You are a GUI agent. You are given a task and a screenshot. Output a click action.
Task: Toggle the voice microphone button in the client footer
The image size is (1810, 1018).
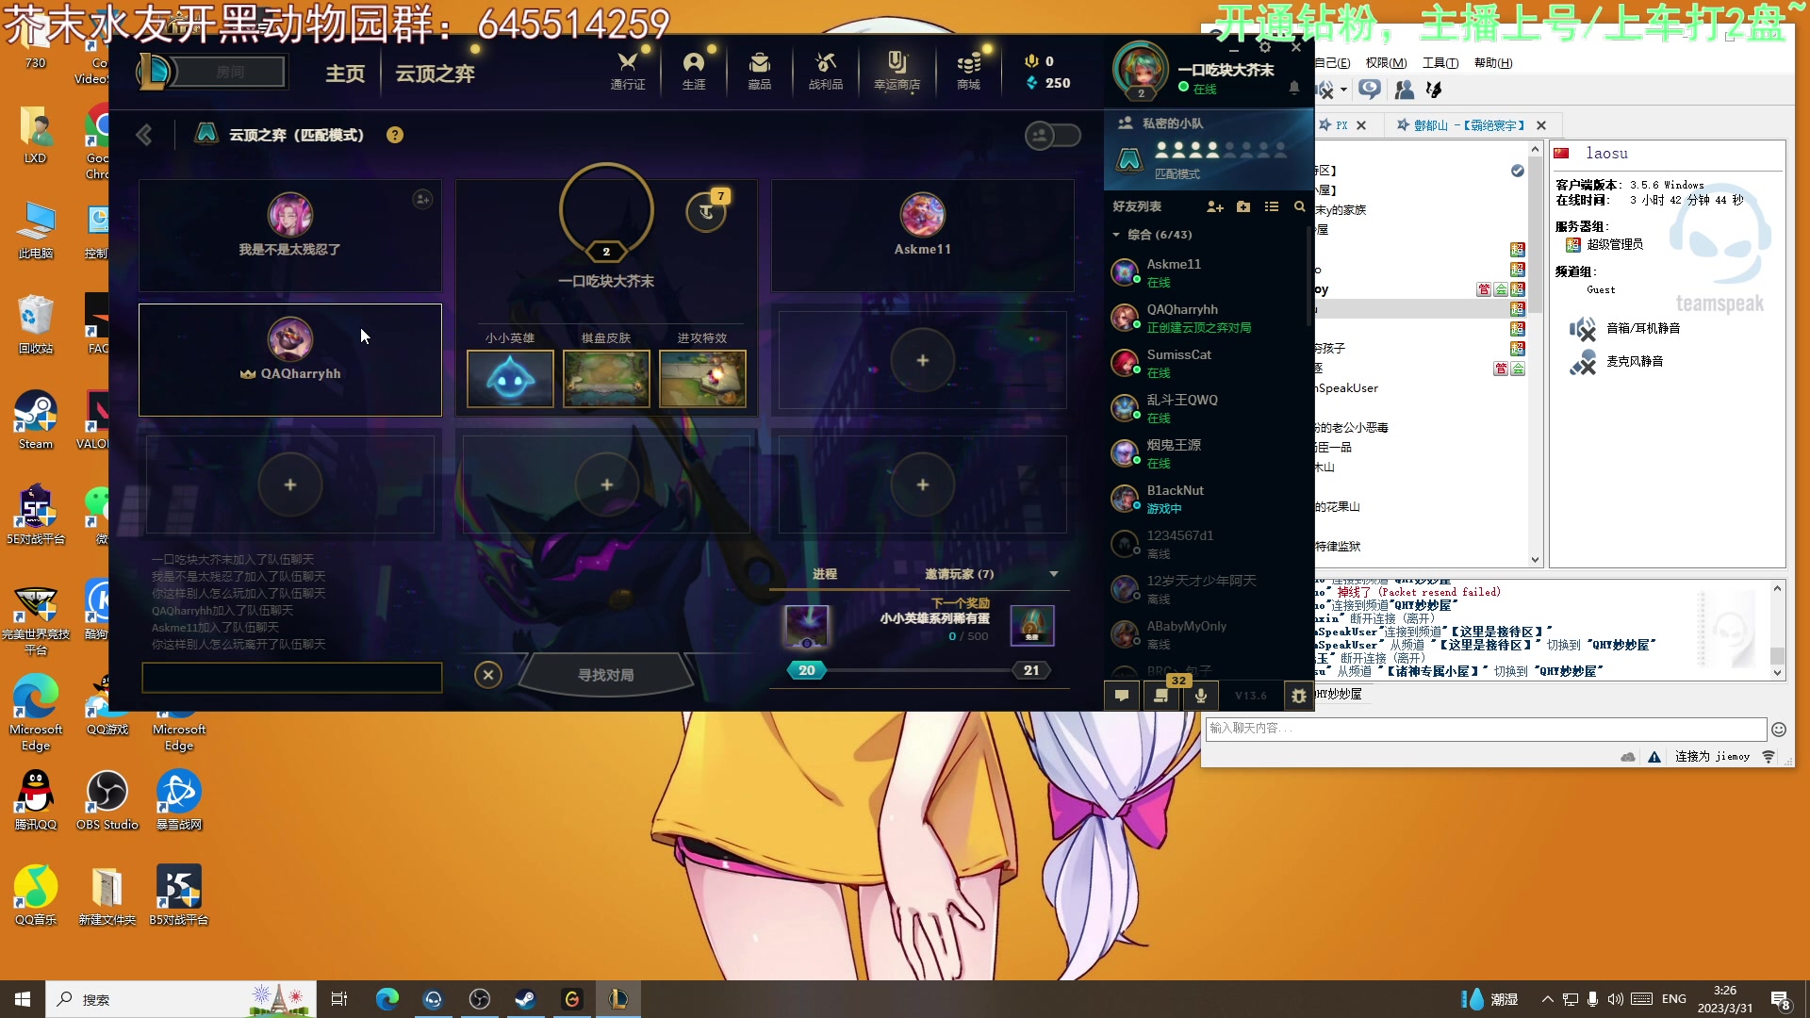[1201, 696]
